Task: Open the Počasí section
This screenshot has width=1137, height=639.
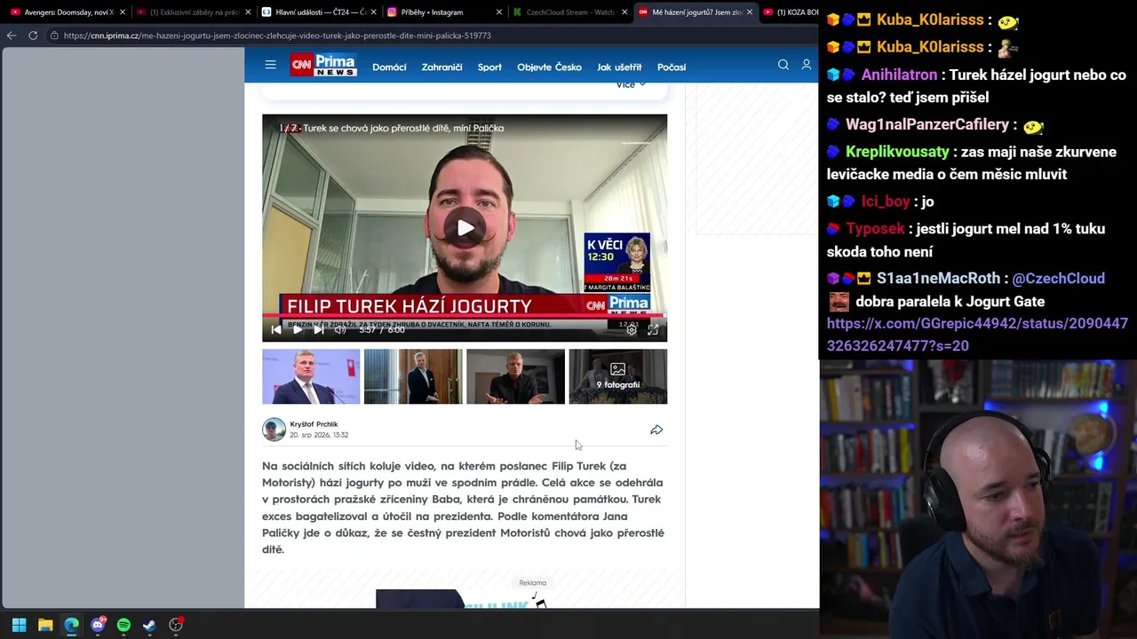Action: (x=672, y=67)
